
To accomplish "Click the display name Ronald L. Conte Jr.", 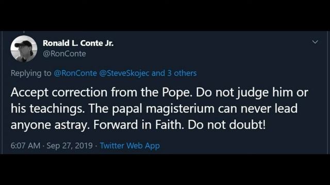I will point(78,43).
